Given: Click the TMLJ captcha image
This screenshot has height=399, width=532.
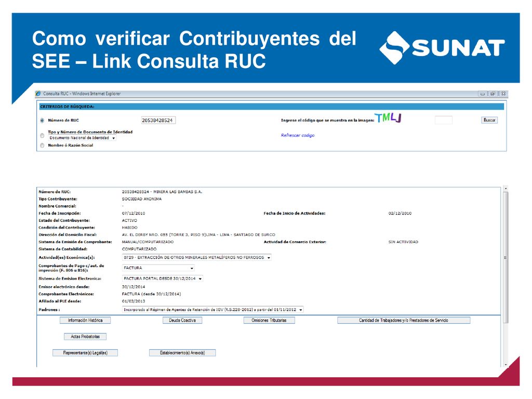Looking at the screenshot, I should point(388,118).
